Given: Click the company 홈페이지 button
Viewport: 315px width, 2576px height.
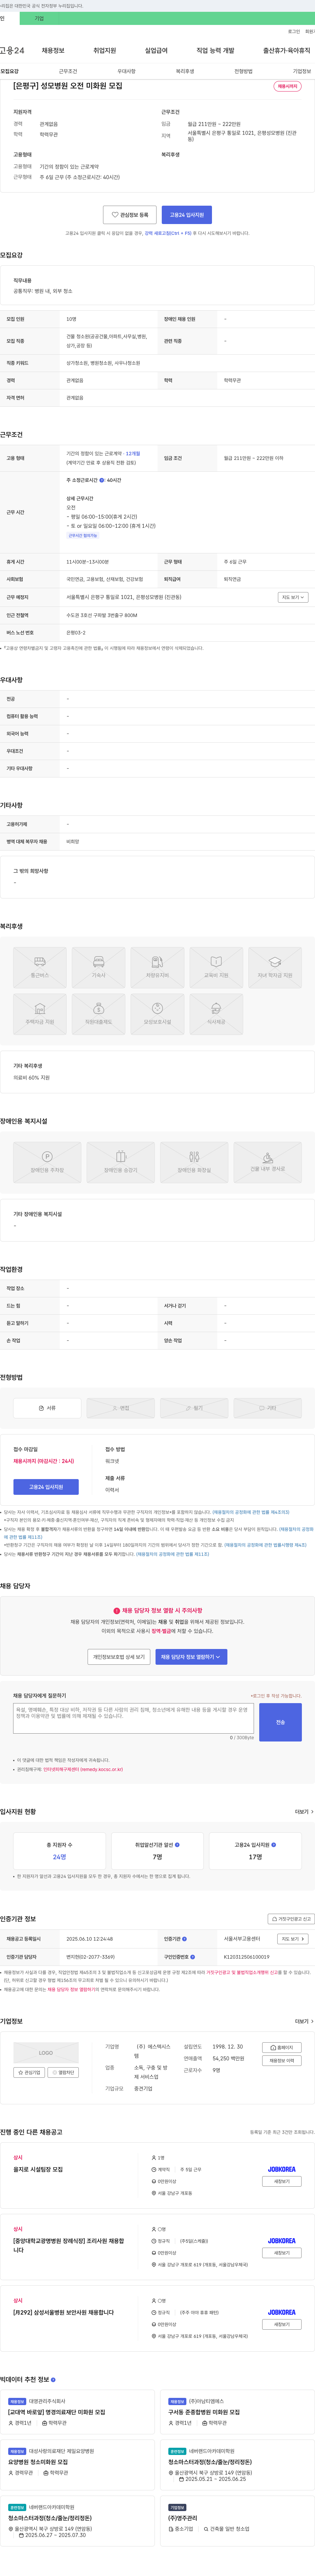Looking at the screenshot, I should point(282,2048).
